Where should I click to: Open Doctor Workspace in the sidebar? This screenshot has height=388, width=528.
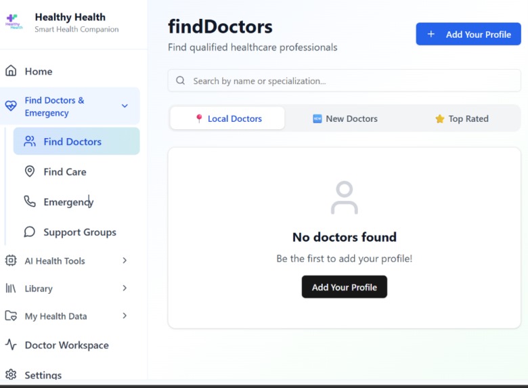(x=70, y=345)
